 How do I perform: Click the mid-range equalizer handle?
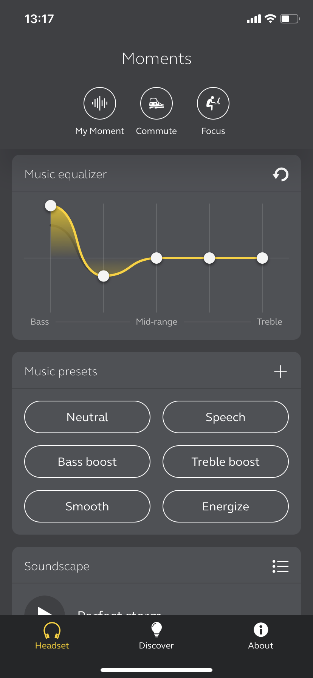[x=156, y=258]
